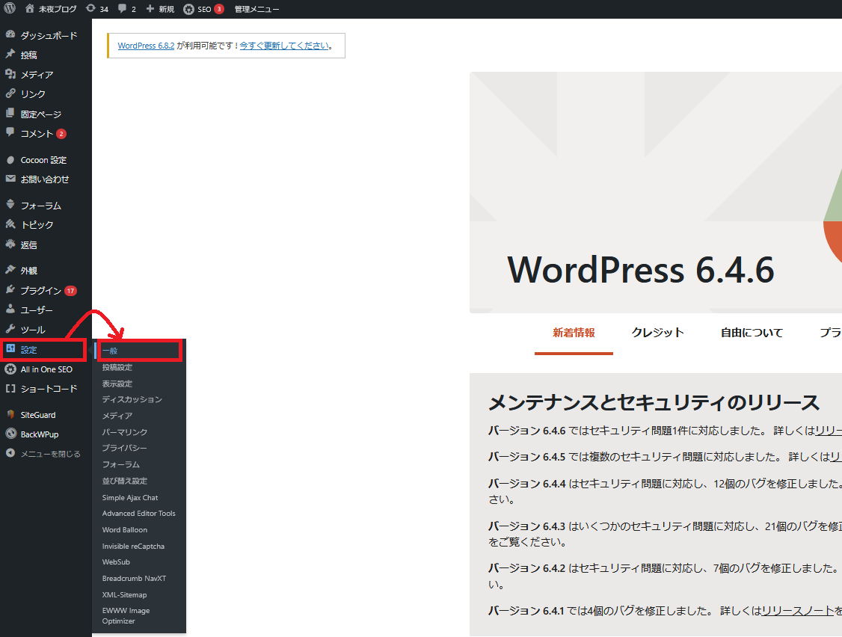Select パーマリンク from the settings submenu
Image resolution: width=842 pixels, height=637 pixels.
[125, 432]
